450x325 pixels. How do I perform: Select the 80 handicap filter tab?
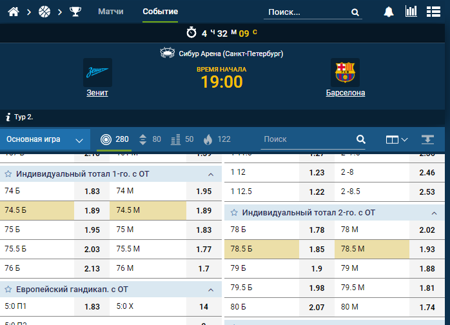(150, 139)
